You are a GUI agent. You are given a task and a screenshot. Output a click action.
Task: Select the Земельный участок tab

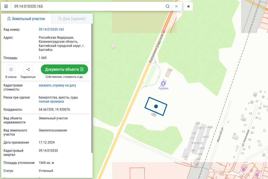click(x=26, y=19)
